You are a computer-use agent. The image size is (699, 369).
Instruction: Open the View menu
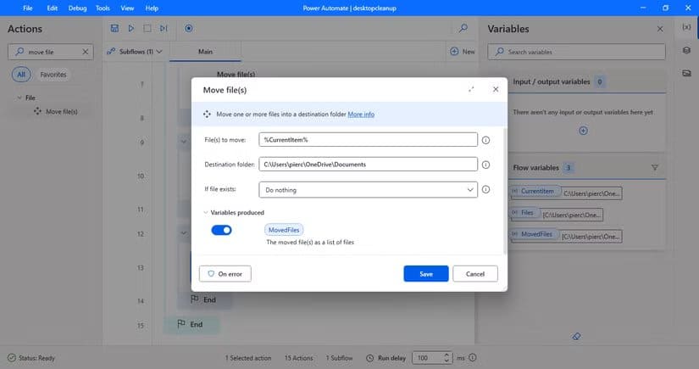click(127, 8)
